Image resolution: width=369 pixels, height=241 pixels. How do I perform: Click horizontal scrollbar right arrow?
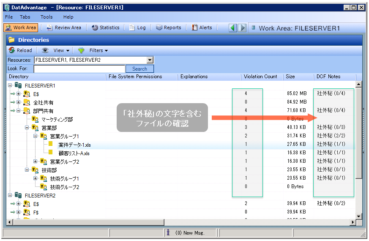pos(353,222)
